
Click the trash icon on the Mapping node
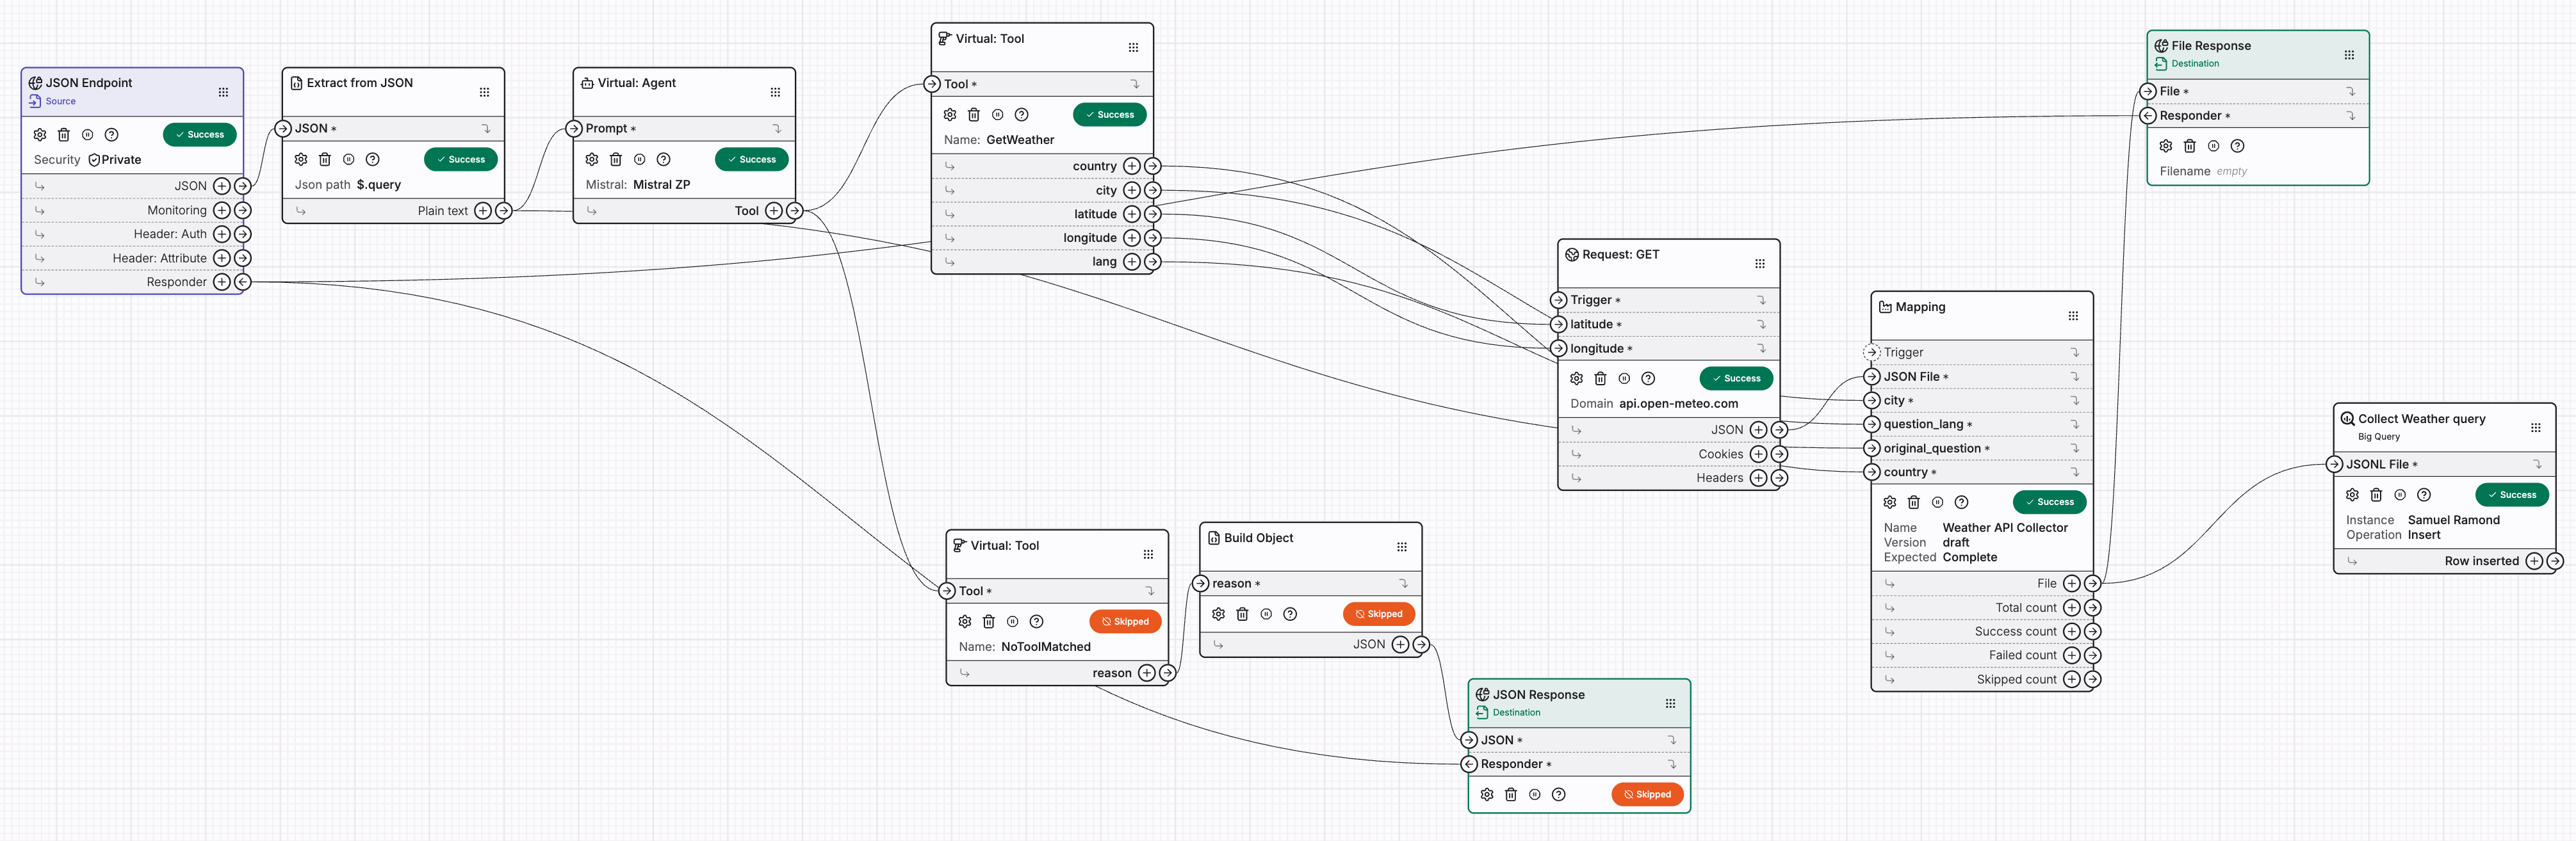[1914, 501]
